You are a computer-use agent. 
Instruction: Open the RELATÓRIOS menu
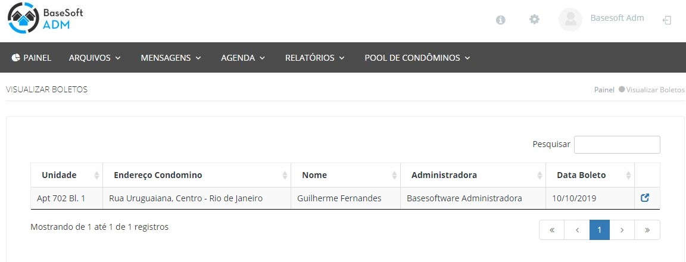click(314, 58)
